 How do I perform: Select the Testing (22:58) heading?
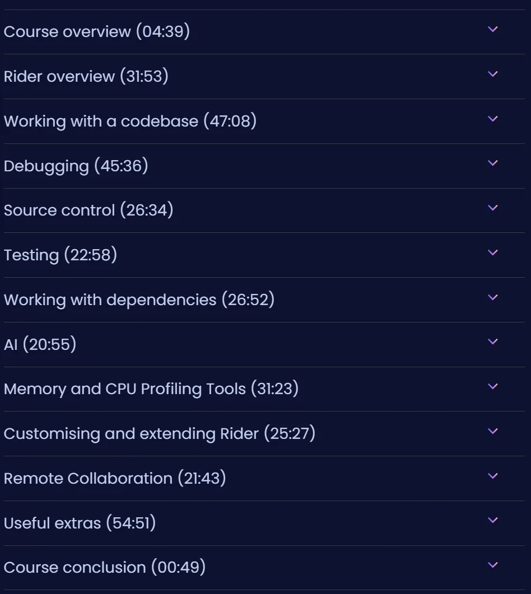point(60,255)
